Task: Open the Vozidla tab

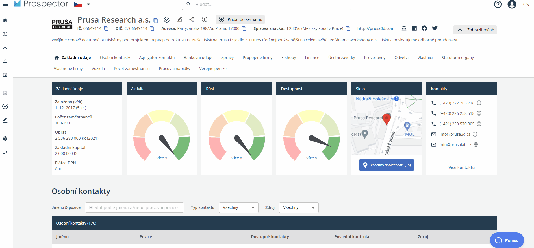Action: (x=98, y=69)
